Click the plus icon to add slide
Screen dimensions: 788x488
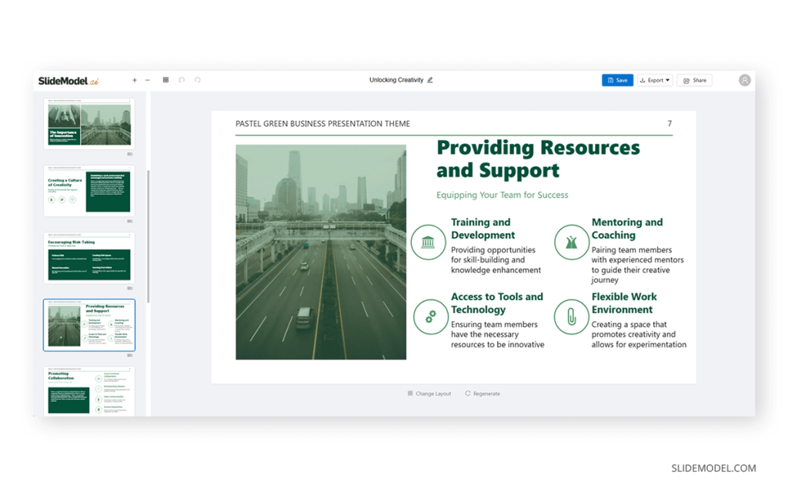pyautogui.click(x=135, y=80)
